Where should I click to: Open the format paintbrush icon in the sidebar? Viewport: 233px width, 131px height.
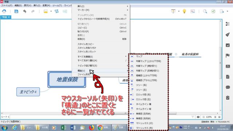point(228,35)
